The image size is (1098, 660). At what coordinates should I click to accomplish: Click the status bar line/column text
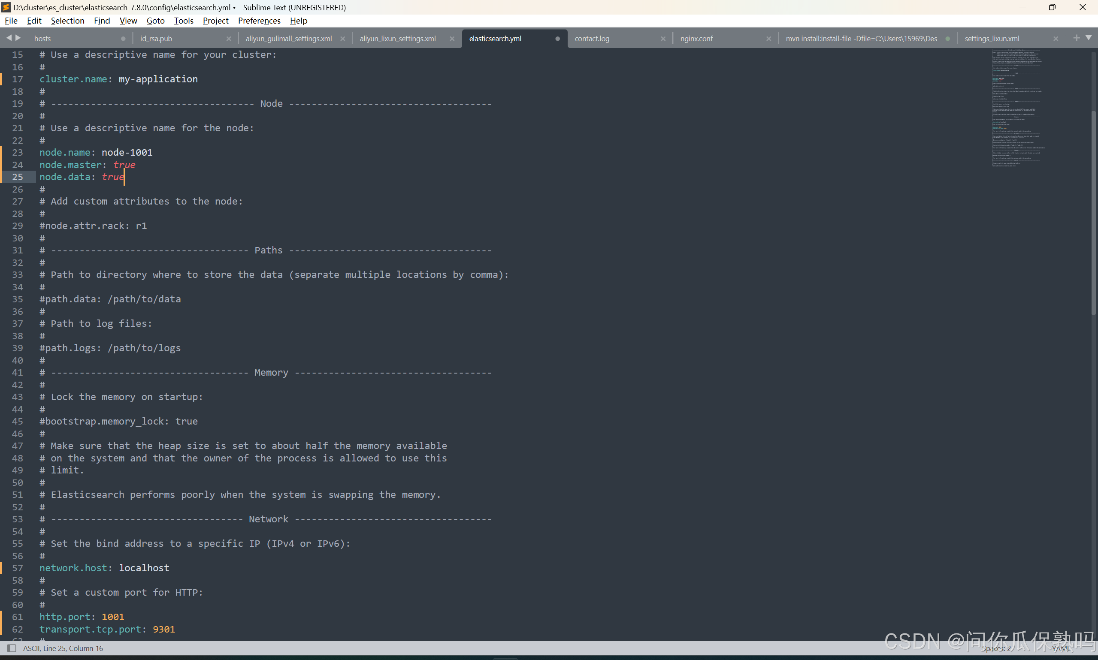click(63, 648)
